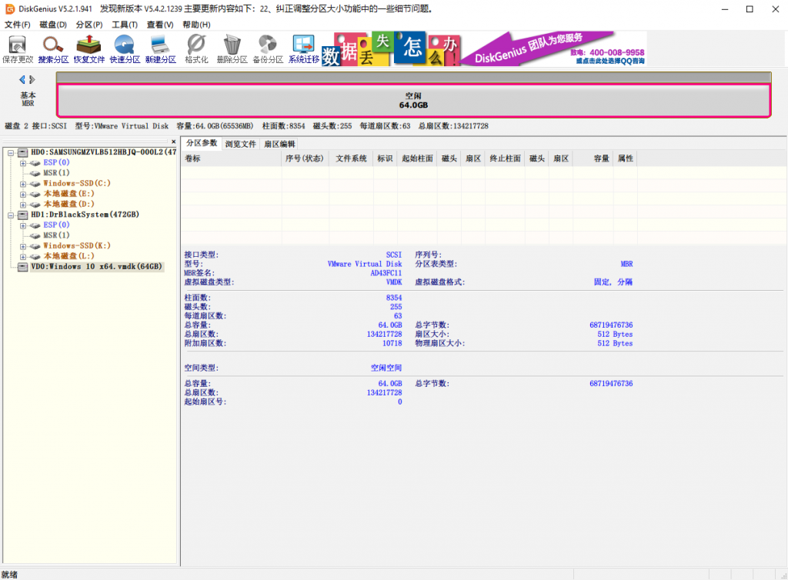Click the 起始柱面 column header
This screenshot has height=580, width=788.
coord(417,158)
